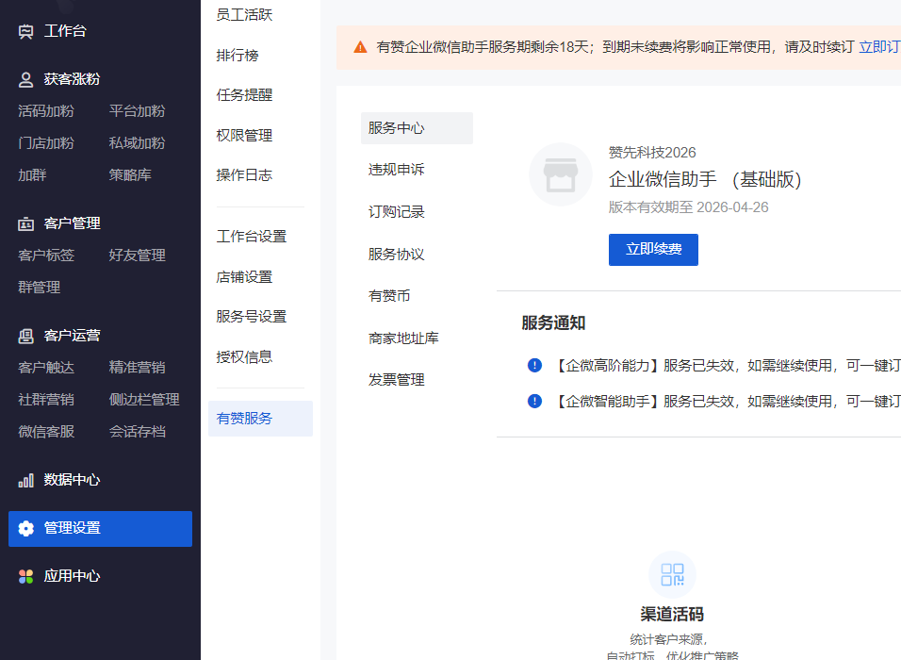Viewport: 901px width, 660px height.
Task: Click the 客户运营 stamp icon
Action: (25, 336)
